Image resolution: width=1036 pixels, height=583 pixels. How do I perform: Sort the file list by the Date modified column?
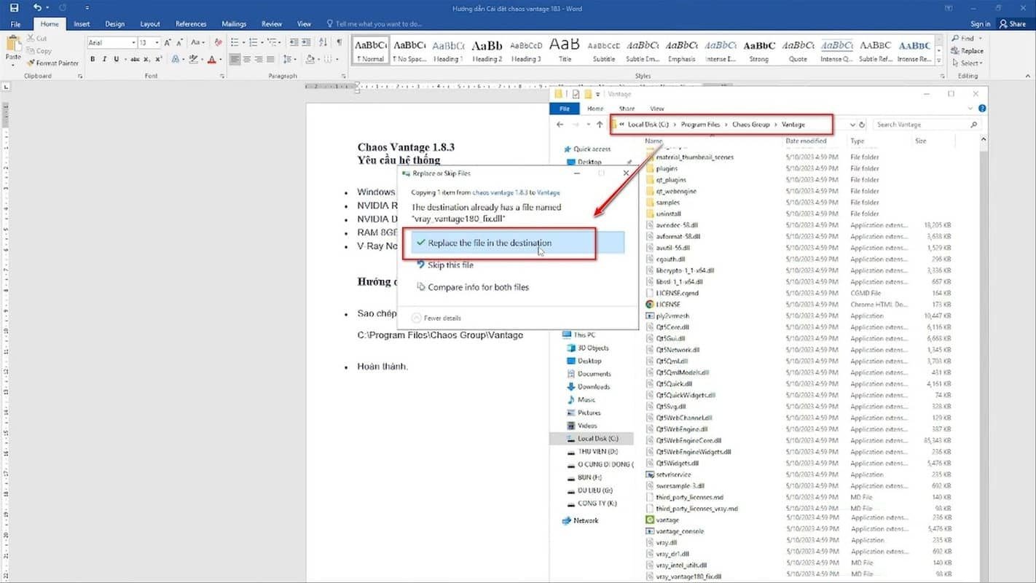tap(806, 141)
